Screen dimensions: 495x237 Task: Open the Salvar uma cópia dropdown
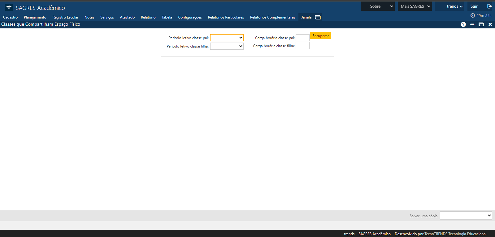click(x=466, y=215)
